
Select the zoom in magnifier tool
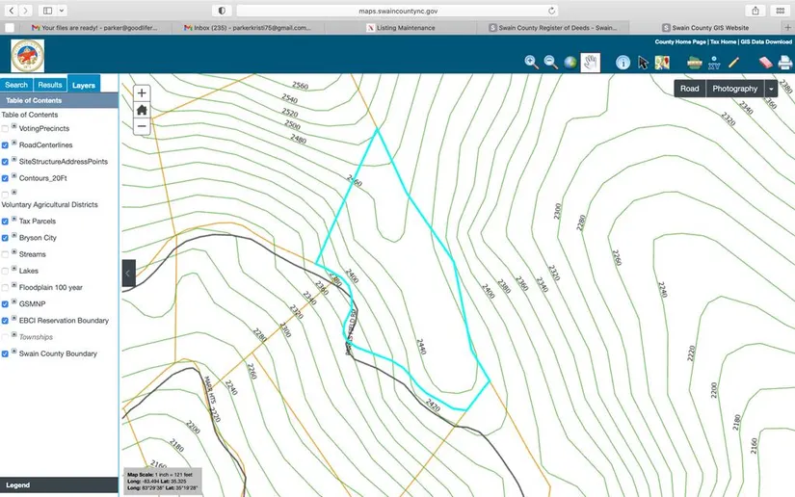tap(531, 63)
